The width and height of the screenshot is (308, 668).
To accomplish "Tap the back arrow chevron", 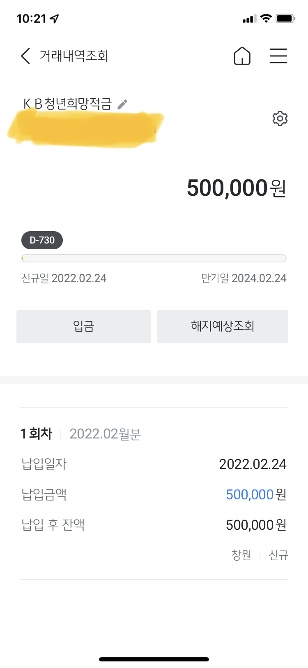I will (25, 56).
